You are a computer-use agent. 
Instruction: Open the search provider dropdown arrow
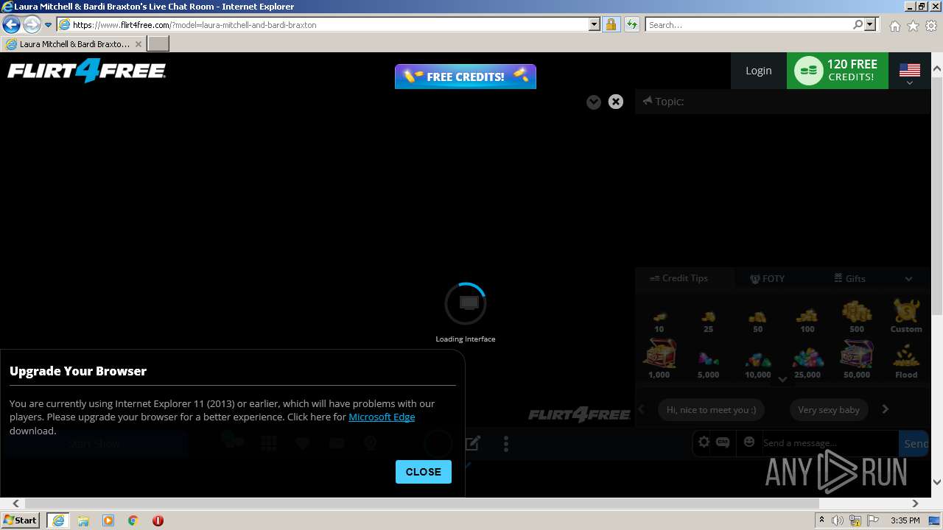(871, 24)
